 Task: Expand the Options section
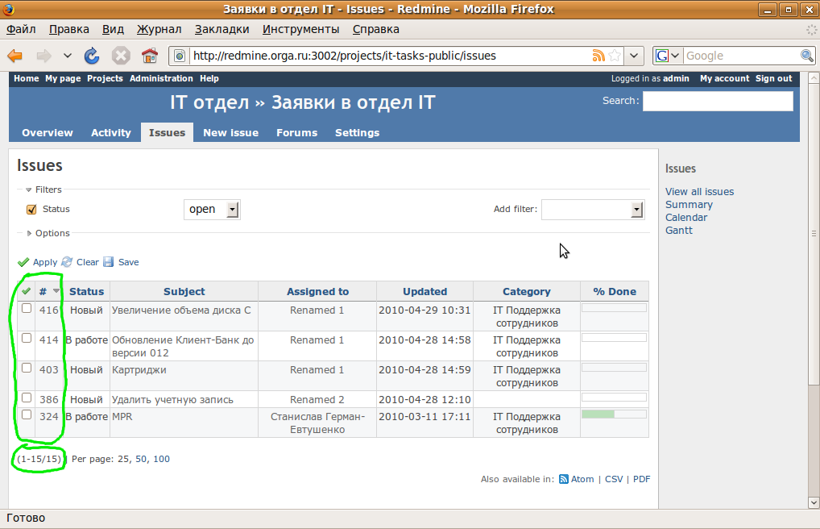[48, 233]
